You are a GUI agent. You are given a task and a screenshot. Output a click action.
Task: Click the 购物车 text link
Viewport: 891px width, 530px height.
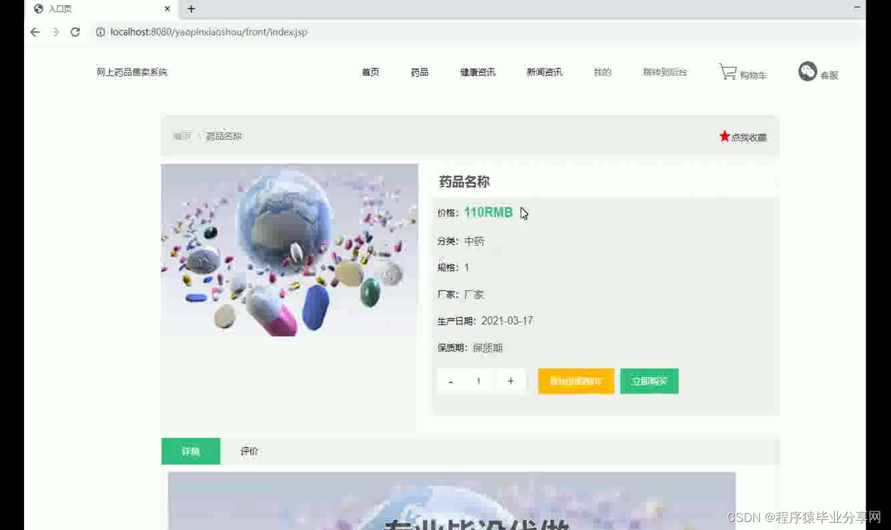pos(753,75)
